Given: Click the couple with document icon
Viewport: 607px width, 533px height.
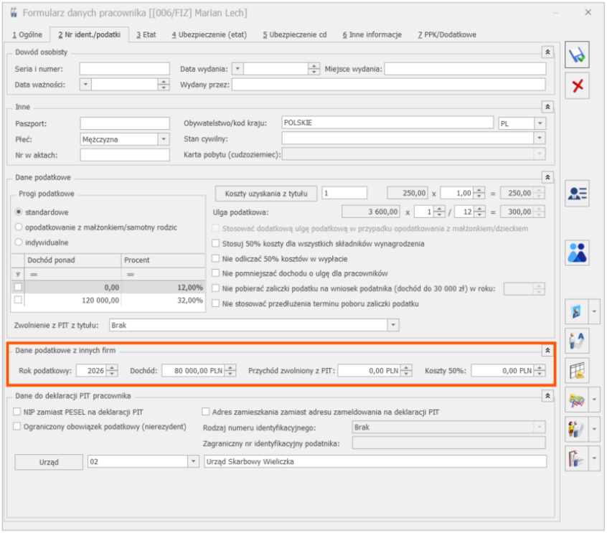Looking at the screenshot, I should (x=576, y=429).
